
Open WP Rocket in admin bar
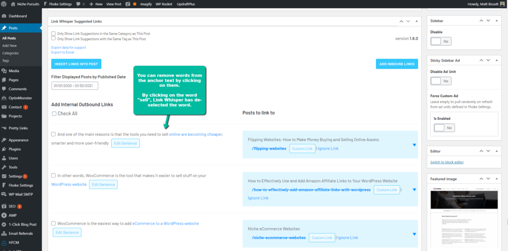click(x=164, y=4)
